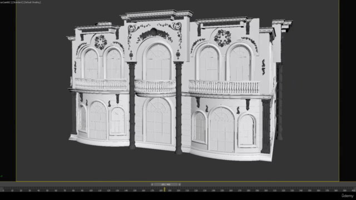Select the center balcony balustrade
Image resolution: width=356 pixels, height=200 pixels.
coord(155,87)
